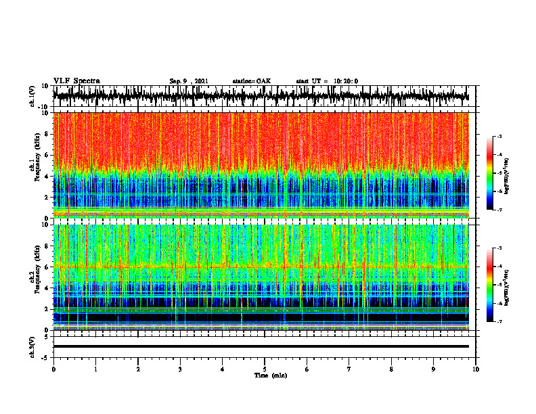This screenshot has width=536, height=414.
Task: Click the ch.3 flat black signal line
Action: coord(261,346)
